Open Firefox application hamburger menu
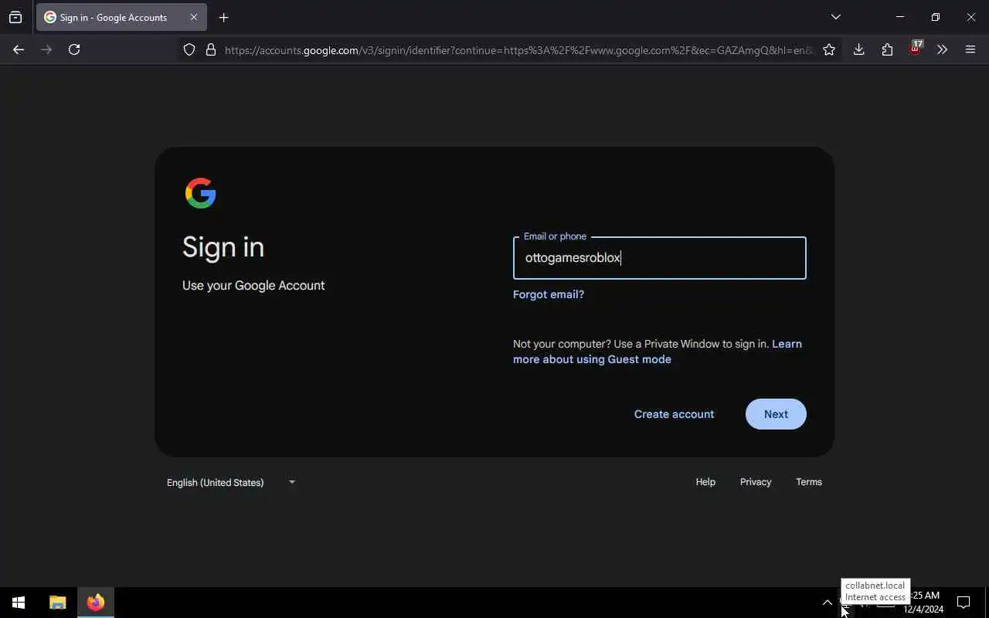This screenshot has width=989, height=618. 970,49
